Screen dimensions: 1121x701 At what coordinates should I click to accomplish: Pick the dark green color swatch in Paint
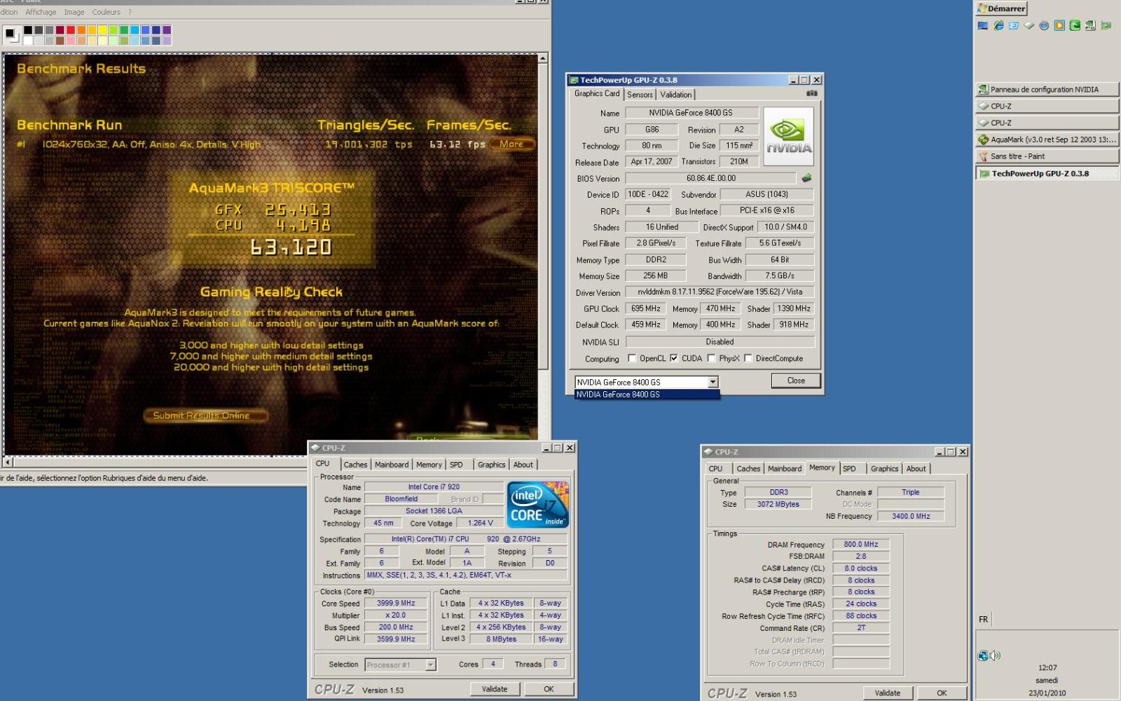pyautogui.click(x=123, y=30)
